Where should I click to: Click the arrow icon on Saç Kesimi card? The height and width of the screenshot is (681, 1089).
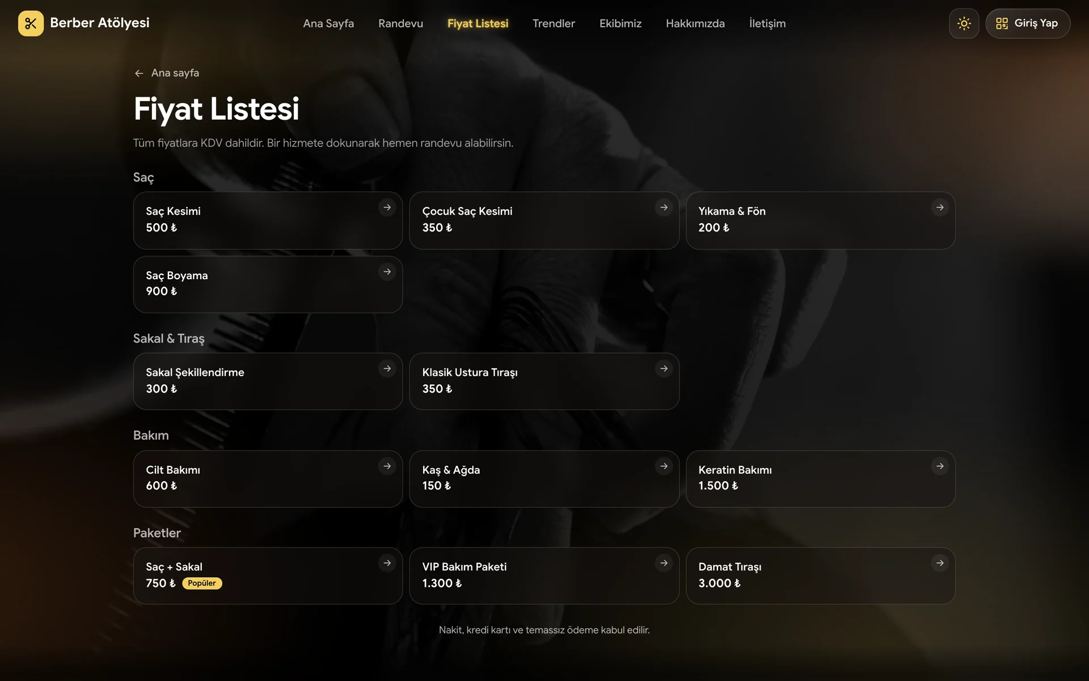click(387, 208)
